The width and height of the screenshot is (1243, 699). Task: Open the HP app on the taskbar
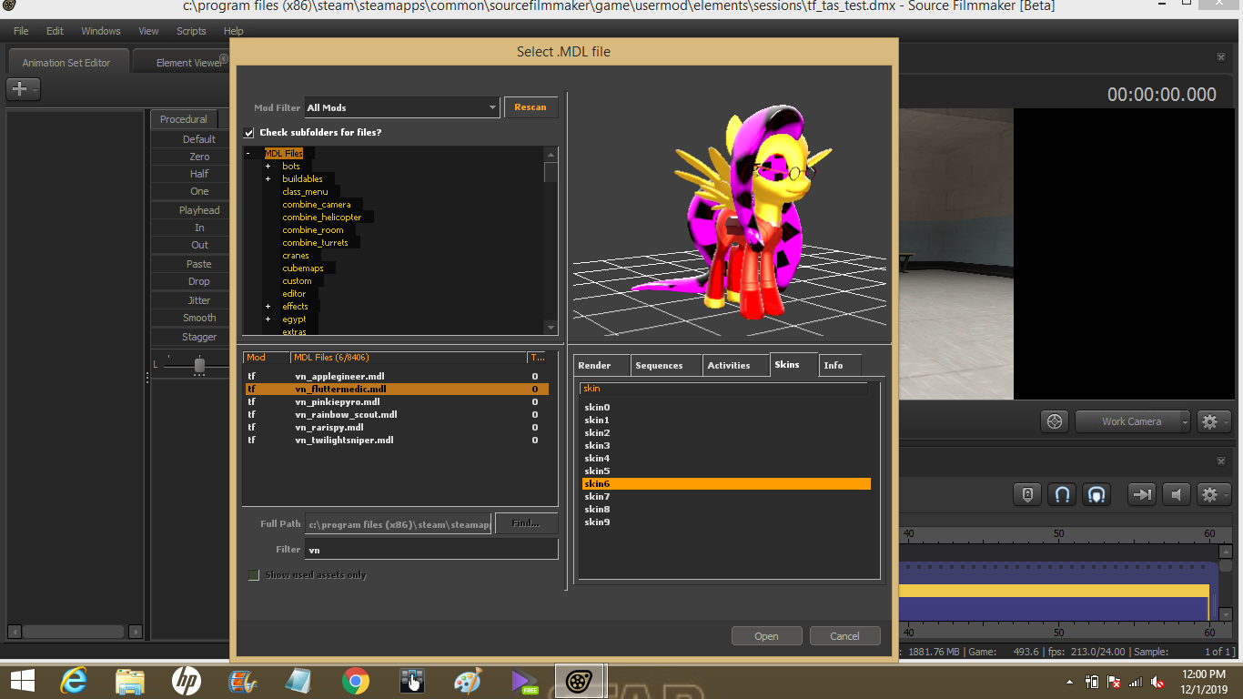187,681
